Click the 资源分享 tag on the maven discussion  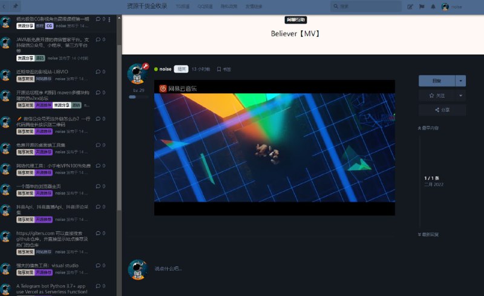click(62, 105)
